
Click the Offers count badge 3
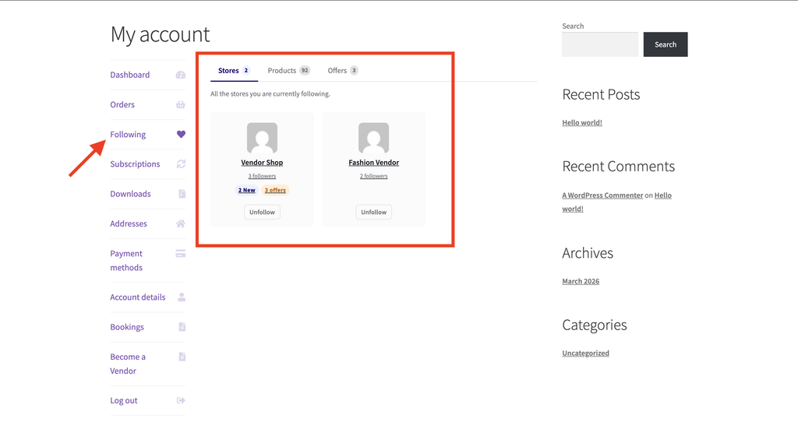(354, 71)
